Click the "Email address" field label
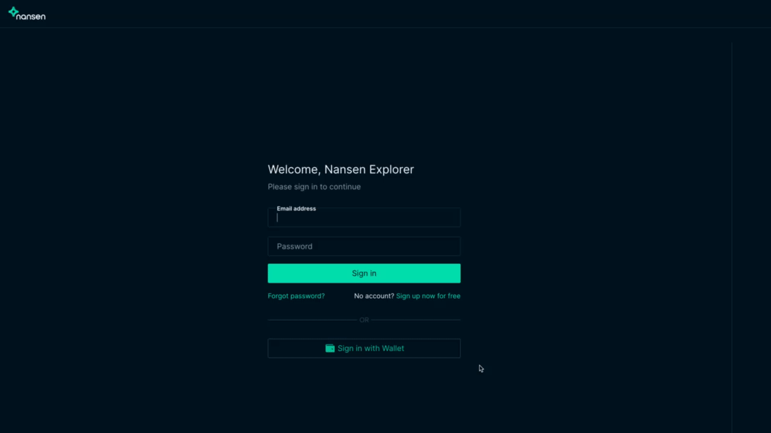771x433 pixels. tap(296, 209)
